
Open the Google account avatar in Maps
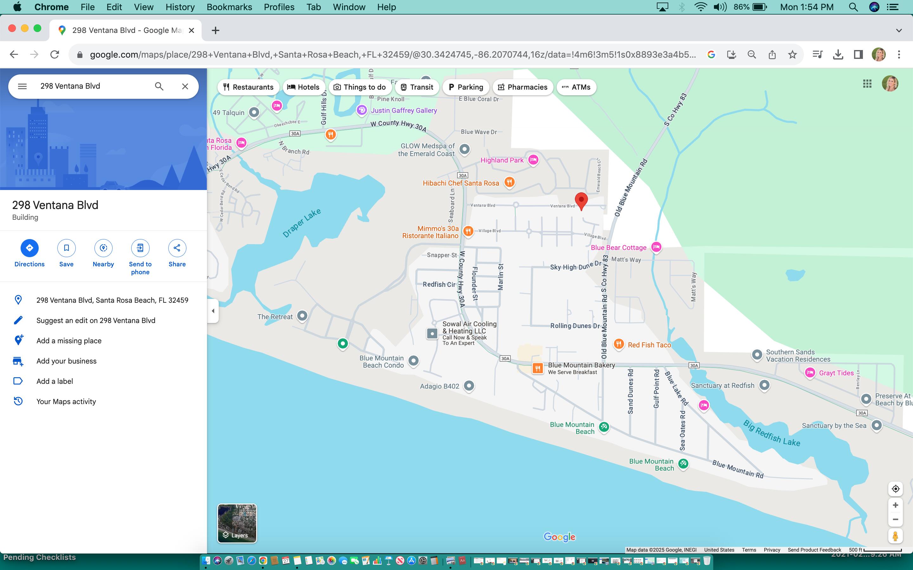(x=890, y=84)
